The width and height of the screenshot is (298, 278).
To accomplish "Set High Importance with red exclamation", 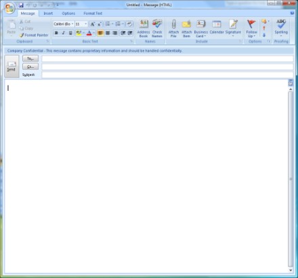I will point(264,28).
